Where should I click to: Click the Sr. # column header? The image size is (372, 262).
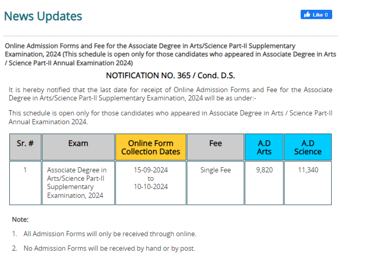click(x=25, y=143)
